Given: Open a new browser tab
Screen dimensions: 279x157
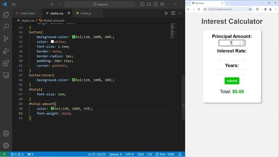Looking at the screenshot, I should (x=228, y=3).
